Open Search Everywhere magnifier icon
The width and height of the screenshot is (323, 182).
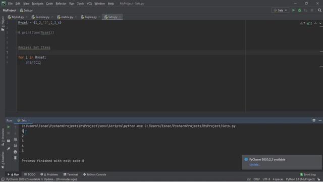(x=319, y=10)
